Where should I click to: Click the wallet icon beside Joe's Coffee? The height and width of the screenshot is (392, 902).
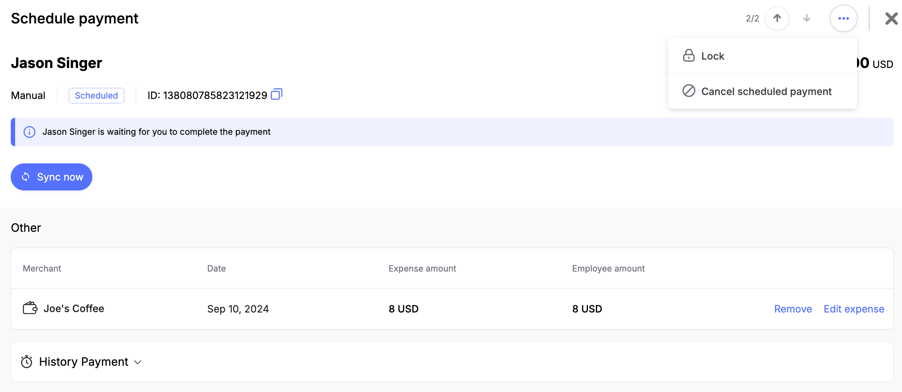(x=30, y=308)
